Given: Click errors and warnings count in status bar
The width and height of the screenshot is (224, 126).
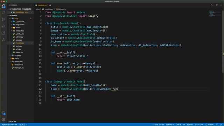Looking at the screenshot, I should coord(23,125).
